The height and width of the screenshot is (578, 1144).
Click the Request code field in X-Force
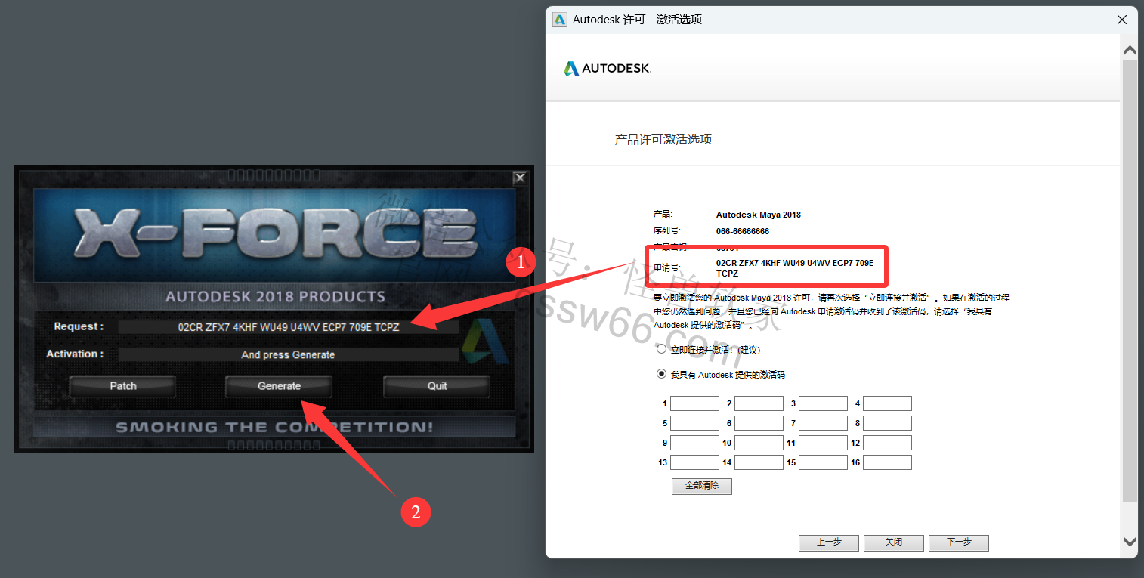[x=288, y=327]
